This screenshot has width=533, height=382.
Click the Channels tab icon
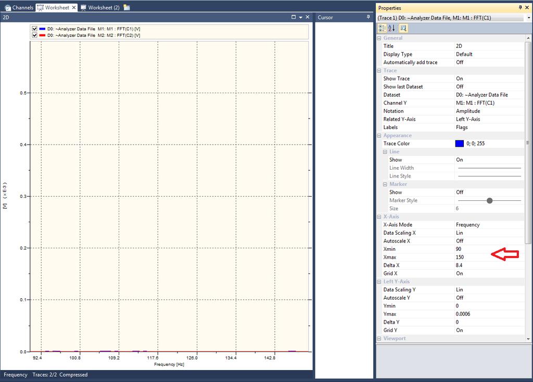pyautogui.click(x=8, y=7)
